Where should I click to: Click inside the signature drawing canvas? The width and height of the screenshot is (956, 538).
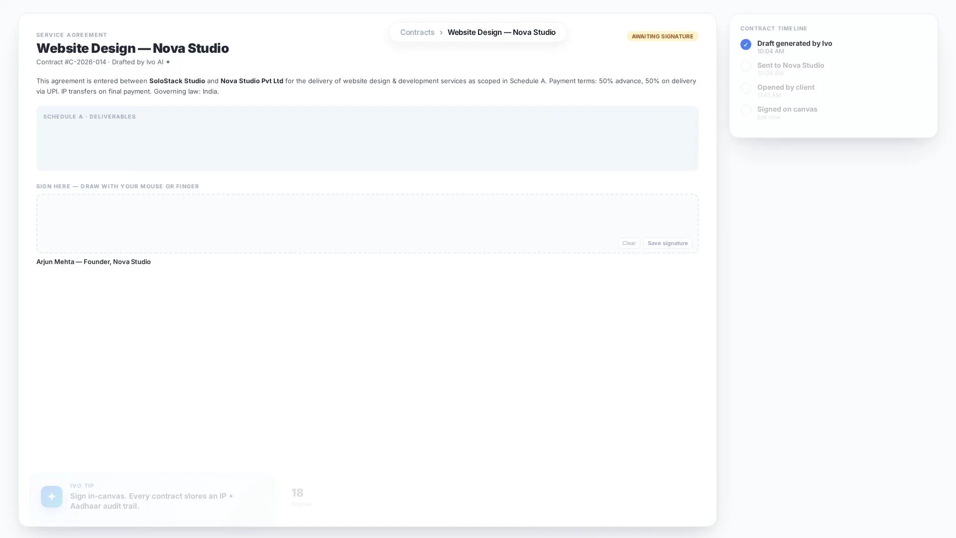point(367,224)
